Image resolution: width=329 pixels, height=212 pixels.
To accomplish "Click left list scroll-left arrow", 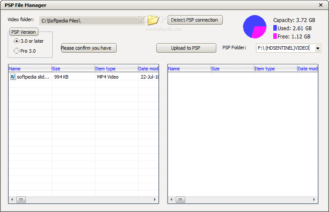I will point(12,199).
